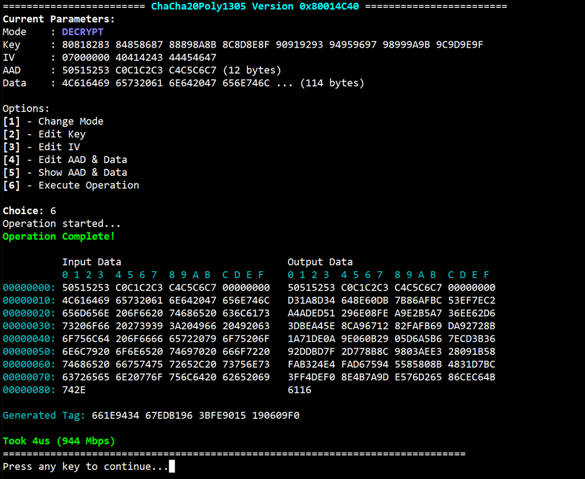
Task: Click the 'Generated Tag:' label
Action: click(x=44, y=415)
